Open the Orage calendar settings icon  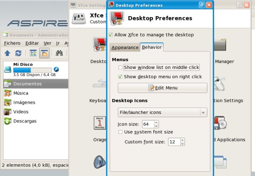tap(99, 123)
